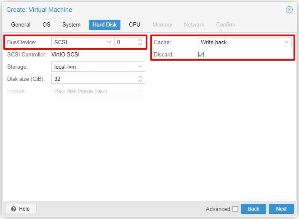Click into the Disk size input field
This screenshot has height=219, width=299.
coord(93,79)
